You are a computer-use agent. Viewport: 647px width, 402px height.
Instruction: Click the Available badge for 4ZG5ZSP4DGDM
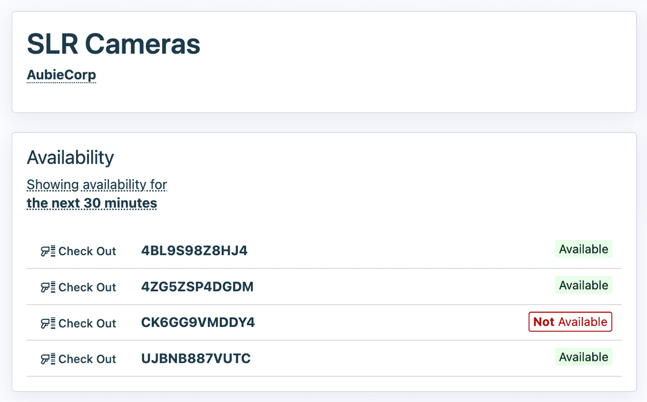(x=583, y=285)
